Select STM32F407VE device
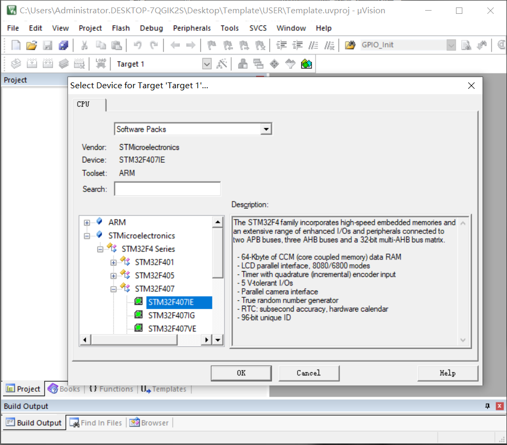This screenshot has width=507, height=445. tap(172, 329)
